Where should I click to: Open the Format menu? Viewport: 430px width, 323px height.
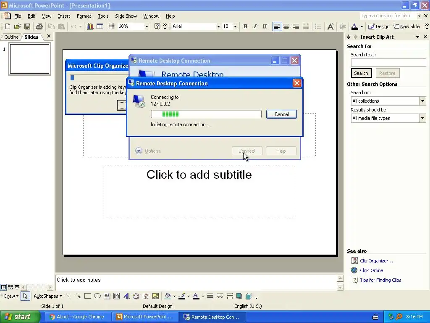[84, 16]
